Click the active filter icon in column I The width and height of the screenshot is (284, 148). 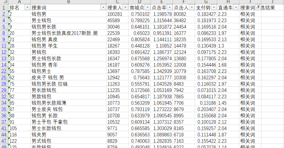pyautogui.click(x=258, y=8)
